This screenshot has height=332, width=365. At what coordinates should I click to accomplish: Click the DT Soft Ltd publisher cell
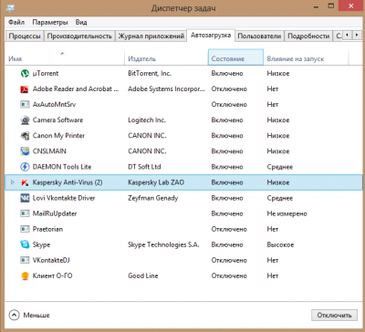(x=144, y=167)
